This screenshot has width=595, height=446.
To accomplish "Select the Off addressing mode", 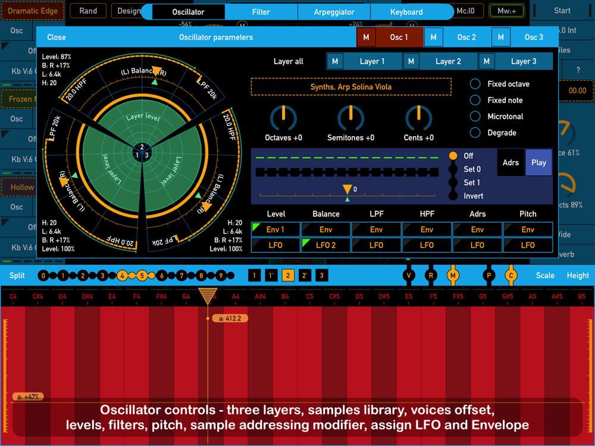I will (453, 156).
